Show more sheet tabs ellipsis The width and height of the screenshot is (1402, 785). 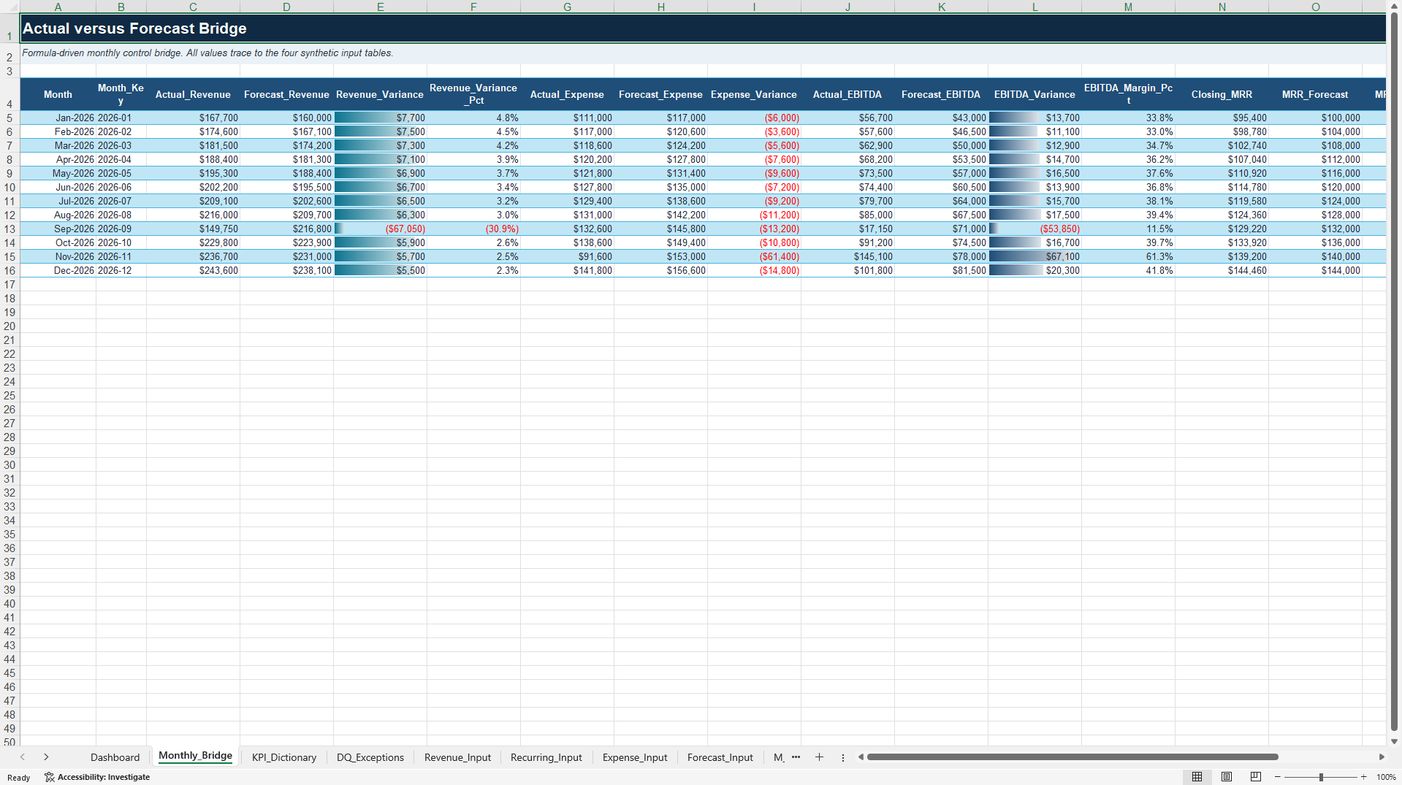(796, 757)
